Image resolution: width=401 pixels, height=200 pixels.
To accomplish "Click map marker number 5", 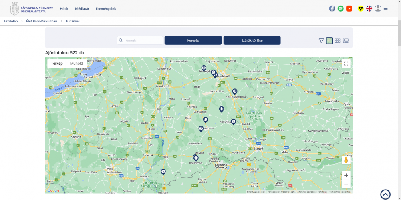I will click(x=163, y=172).
